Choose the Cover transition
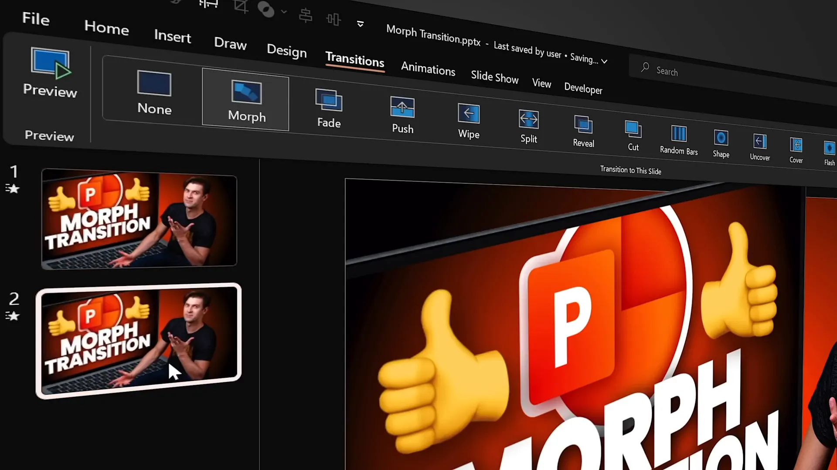837x470 pixels. [x=796, y=150]
